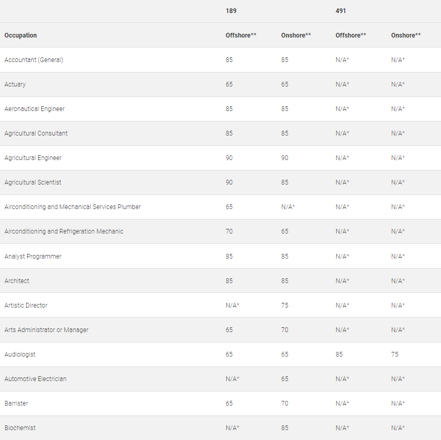This screenshot has width=441, height=440.
Task: Select the Onshore header under 491
Action: (x=406, y=35)
